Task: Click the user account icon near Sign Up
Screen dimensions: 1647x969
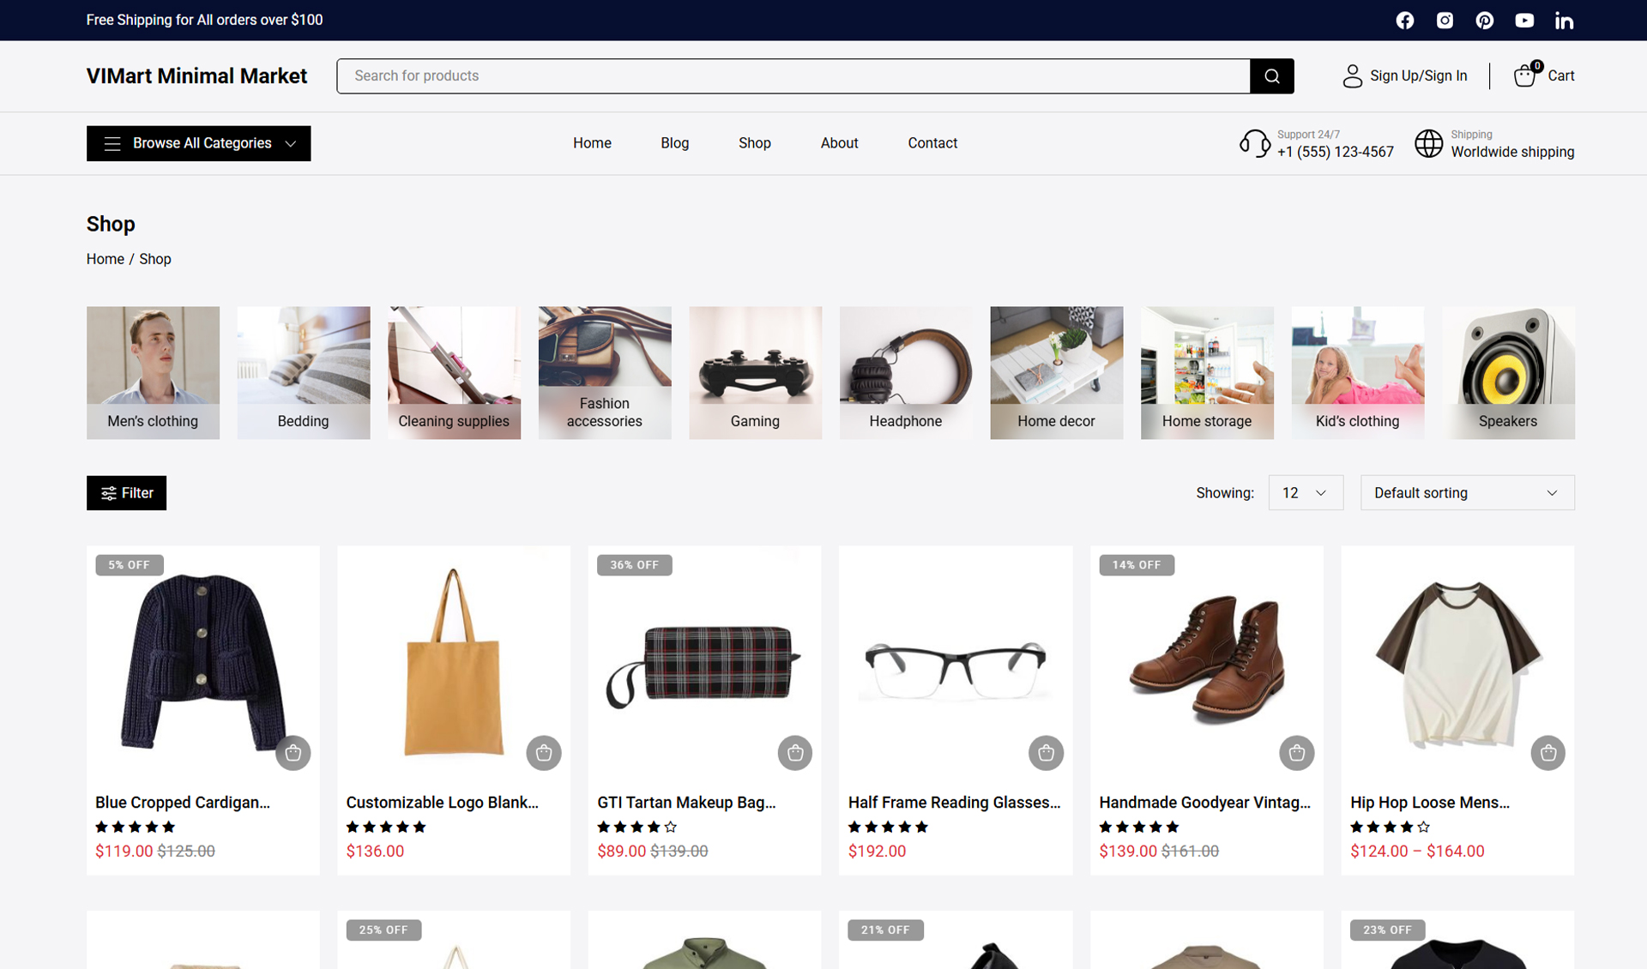Action: 1353,75
